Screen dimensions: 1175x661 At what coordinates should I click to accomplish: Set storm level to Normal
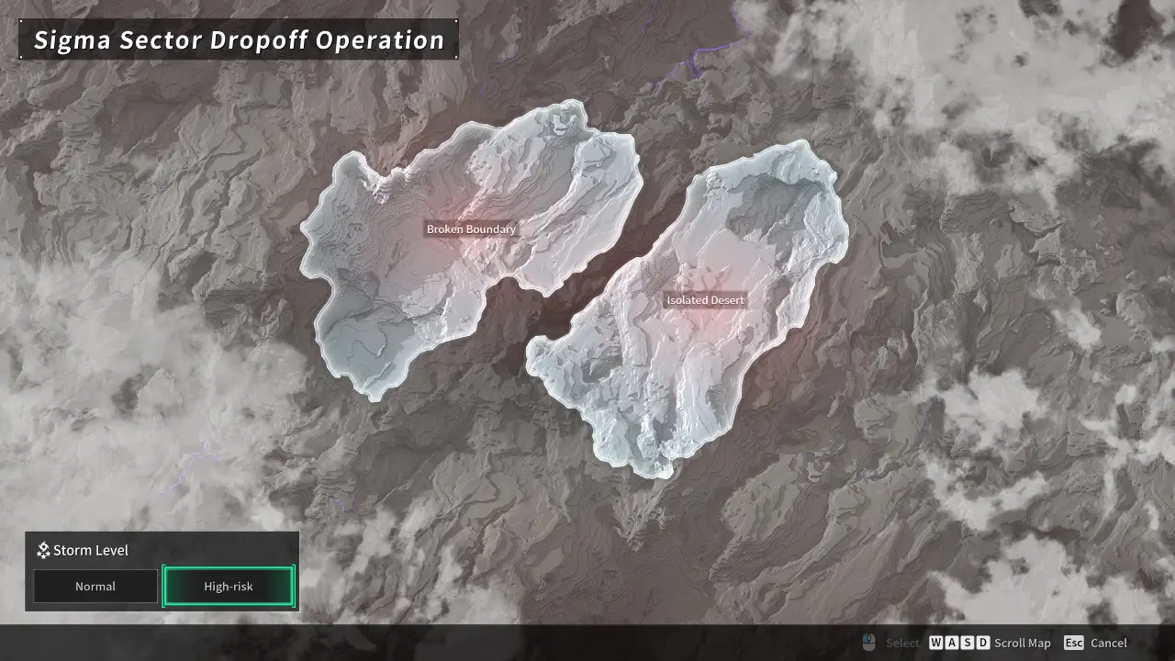95,587
